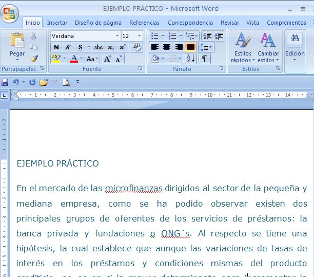Open font color dropdown arrow
314x277 pixels.
[x=81, y=59]
